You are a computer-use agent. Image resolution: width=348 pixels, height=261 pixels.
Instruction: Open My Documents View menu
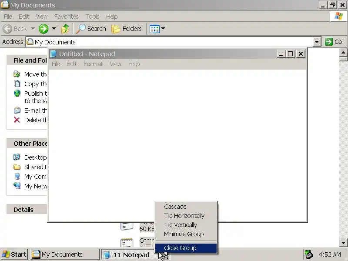point(42,17)
